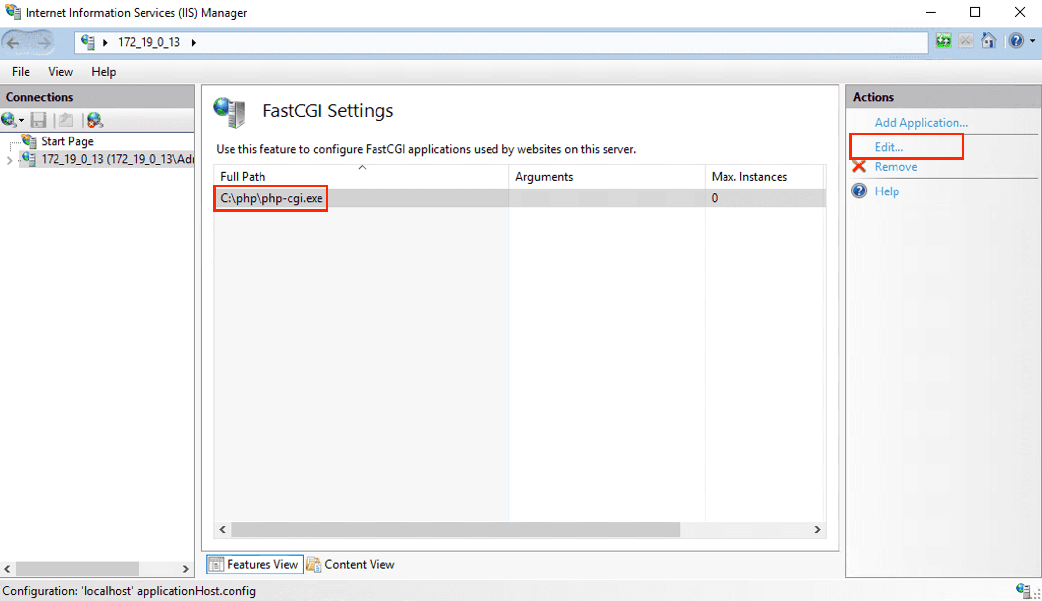This screenshot has width=1042, height=601.
Task: Click Edit... in Actions pane
Action: click(x=889, y=147)
